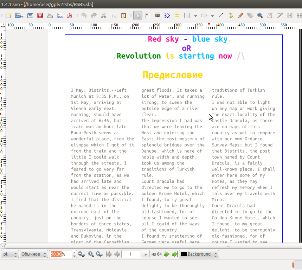Open the Обычное preview mode dropdown
Screen dimensions: 302x270
coord(34,254)
